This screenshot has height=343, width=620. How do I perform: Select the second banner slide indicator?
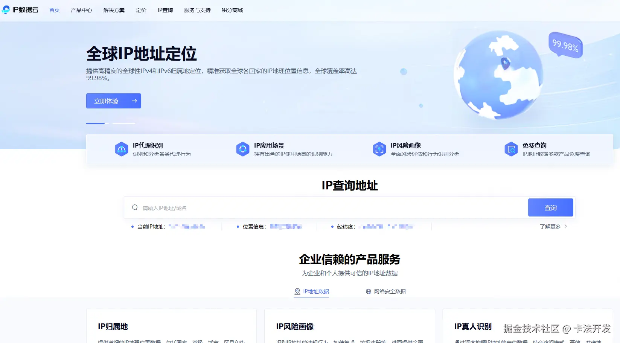(x=124, y=123)
